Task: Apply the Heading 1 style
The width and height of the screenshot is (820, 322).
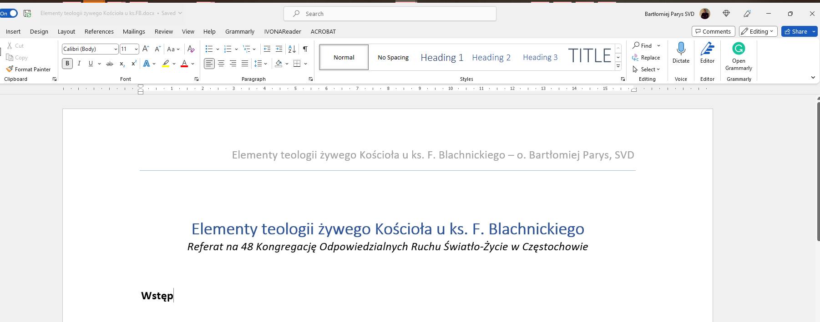Action: click(x=442, y=57)
